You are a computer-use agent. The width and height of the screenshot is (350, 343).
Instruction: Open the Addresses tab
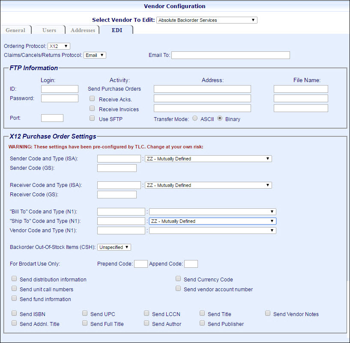pyautogui.click(x=83, y=30)
